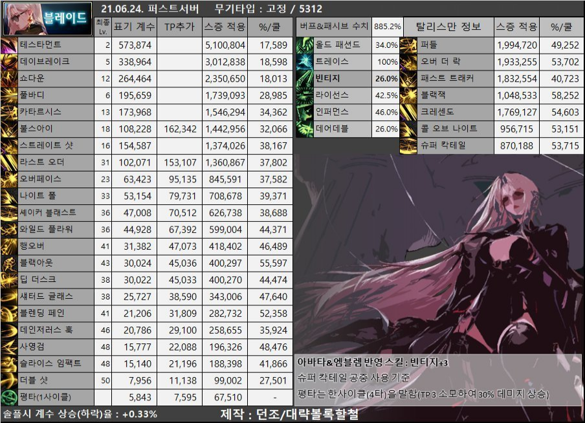This screenshot has width=585, height=423.
Task: Click the 라이선스 buff icon
Action: tap(304, 96)
